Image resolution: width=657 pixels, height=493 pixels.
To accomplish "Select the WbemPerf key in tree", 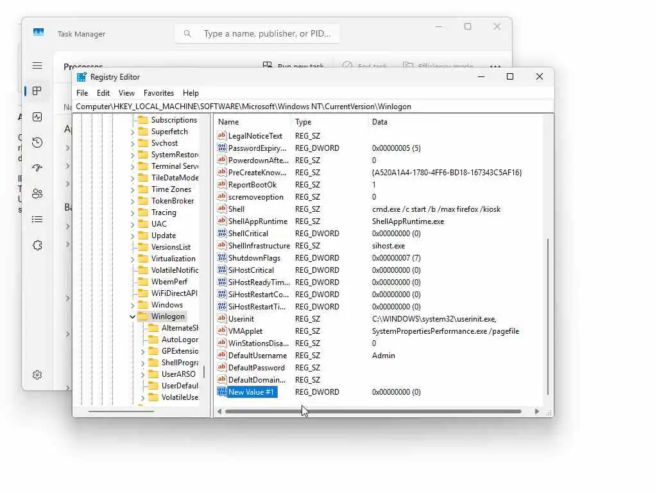I will click(x=169, y=282).
